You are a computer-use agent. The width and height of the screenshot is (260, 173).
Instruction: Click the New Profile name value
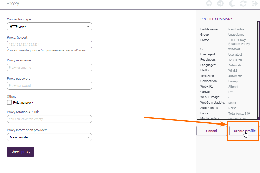tap(236, 29)
